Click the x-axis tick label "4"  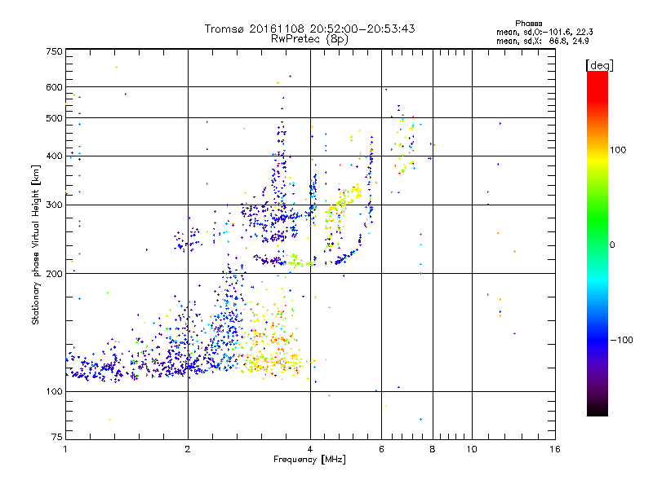point(310,449)
